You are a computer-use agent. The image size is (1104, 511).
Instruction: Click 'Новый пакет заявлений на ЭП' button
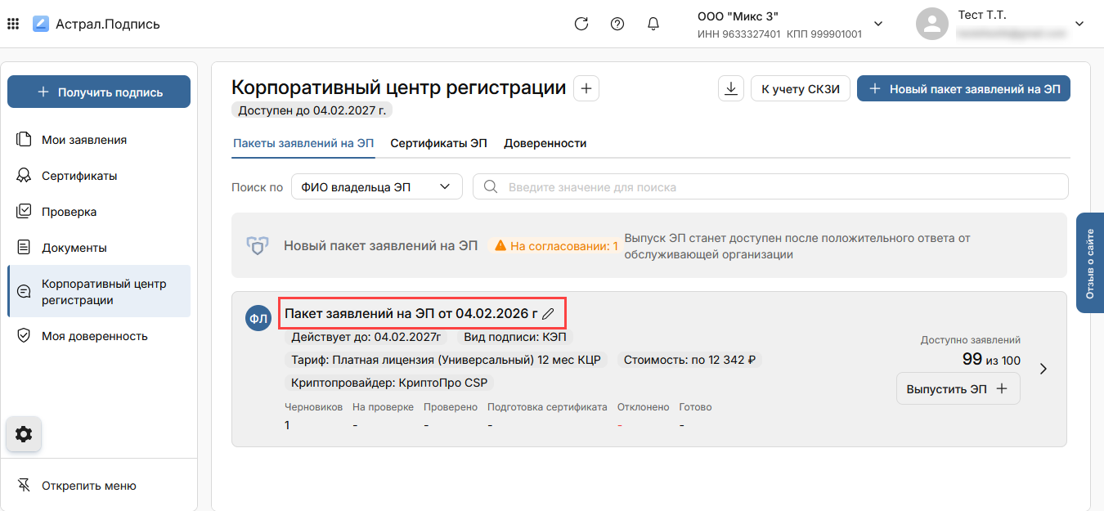point(963,89)
